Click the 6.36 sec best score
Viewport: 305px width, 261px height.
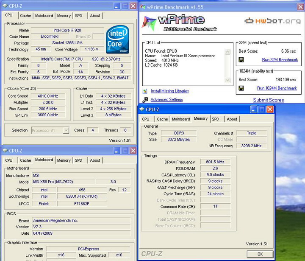288,51
